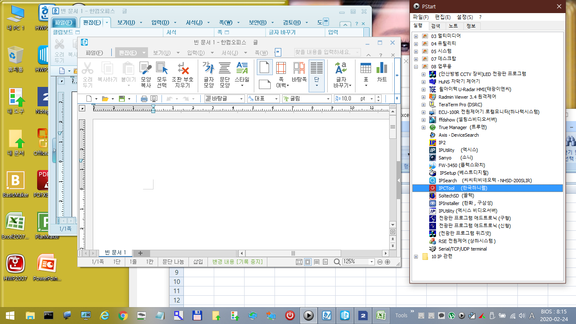Click zoom in plus icon

point(388,262)
